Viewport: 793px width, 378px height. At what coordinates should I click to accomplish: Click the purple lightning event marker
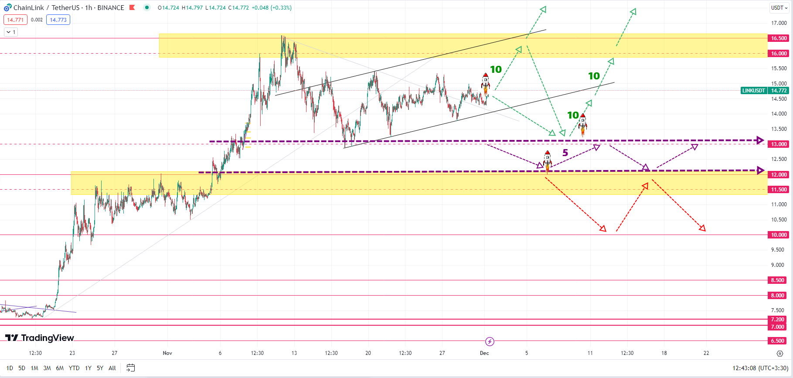click(x=490, y=341)
